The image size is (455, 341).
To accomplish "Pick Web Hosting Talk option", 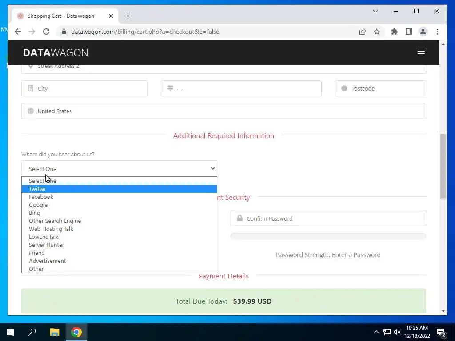I will (x=119, y=229).
